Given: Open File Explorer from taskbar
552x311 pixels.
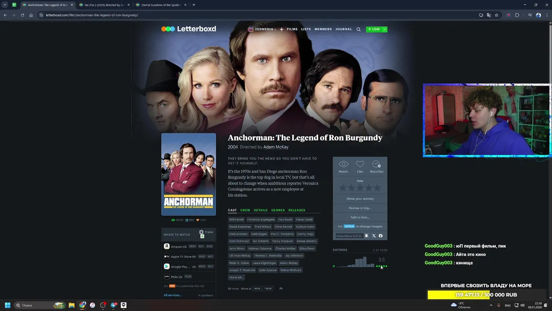Looking at the screenshot, I should (x=72, y=305).
